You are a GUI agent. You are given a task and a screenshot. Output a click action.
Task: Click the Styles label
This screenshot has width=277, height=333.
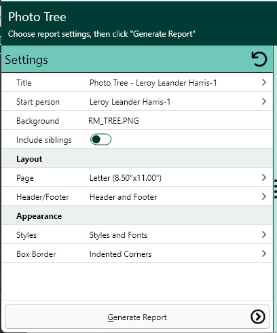26,235
